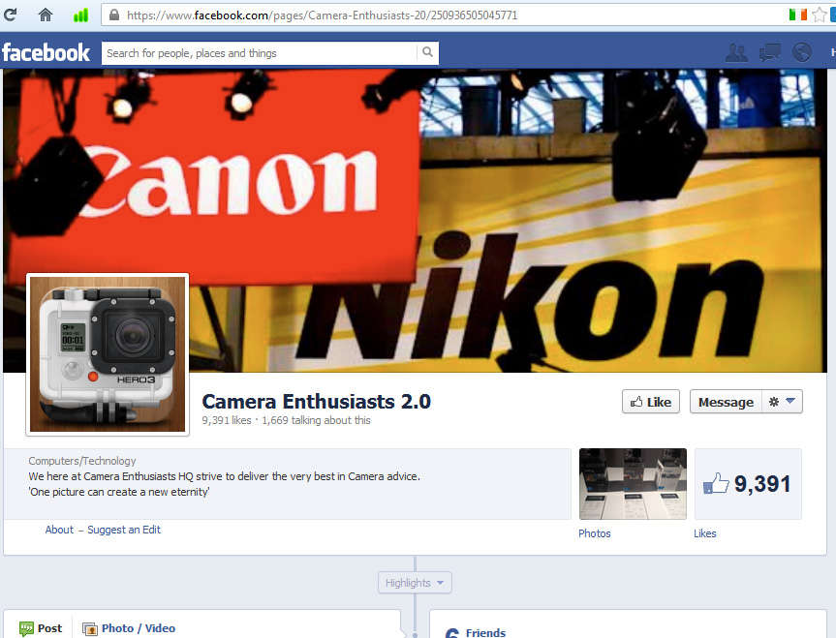Image resolution: width=836 pixels, height=638 pixels.
Task: Open friend requests from the top bar
Action: [x=736, y=52]
